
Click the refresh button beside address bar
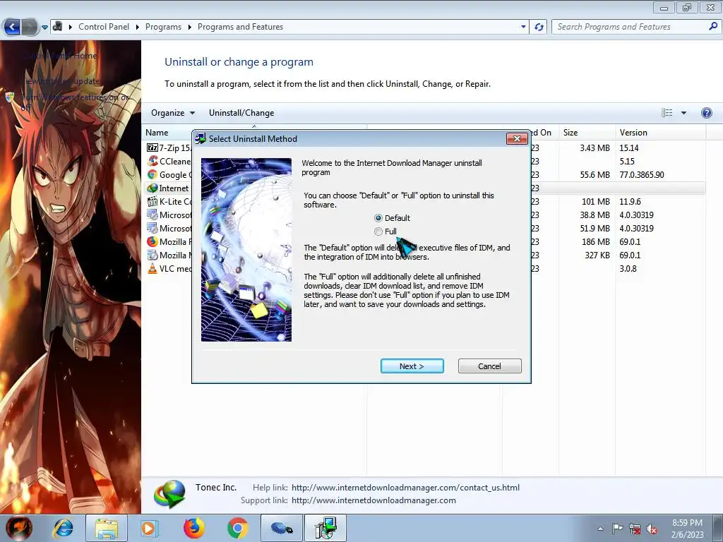pyautogui.click(x=539, y=27)
